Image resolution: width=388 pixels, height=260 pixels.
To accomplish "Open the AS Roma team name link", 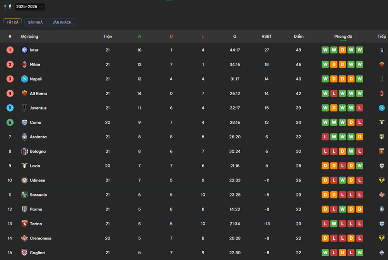I will 38,94.
